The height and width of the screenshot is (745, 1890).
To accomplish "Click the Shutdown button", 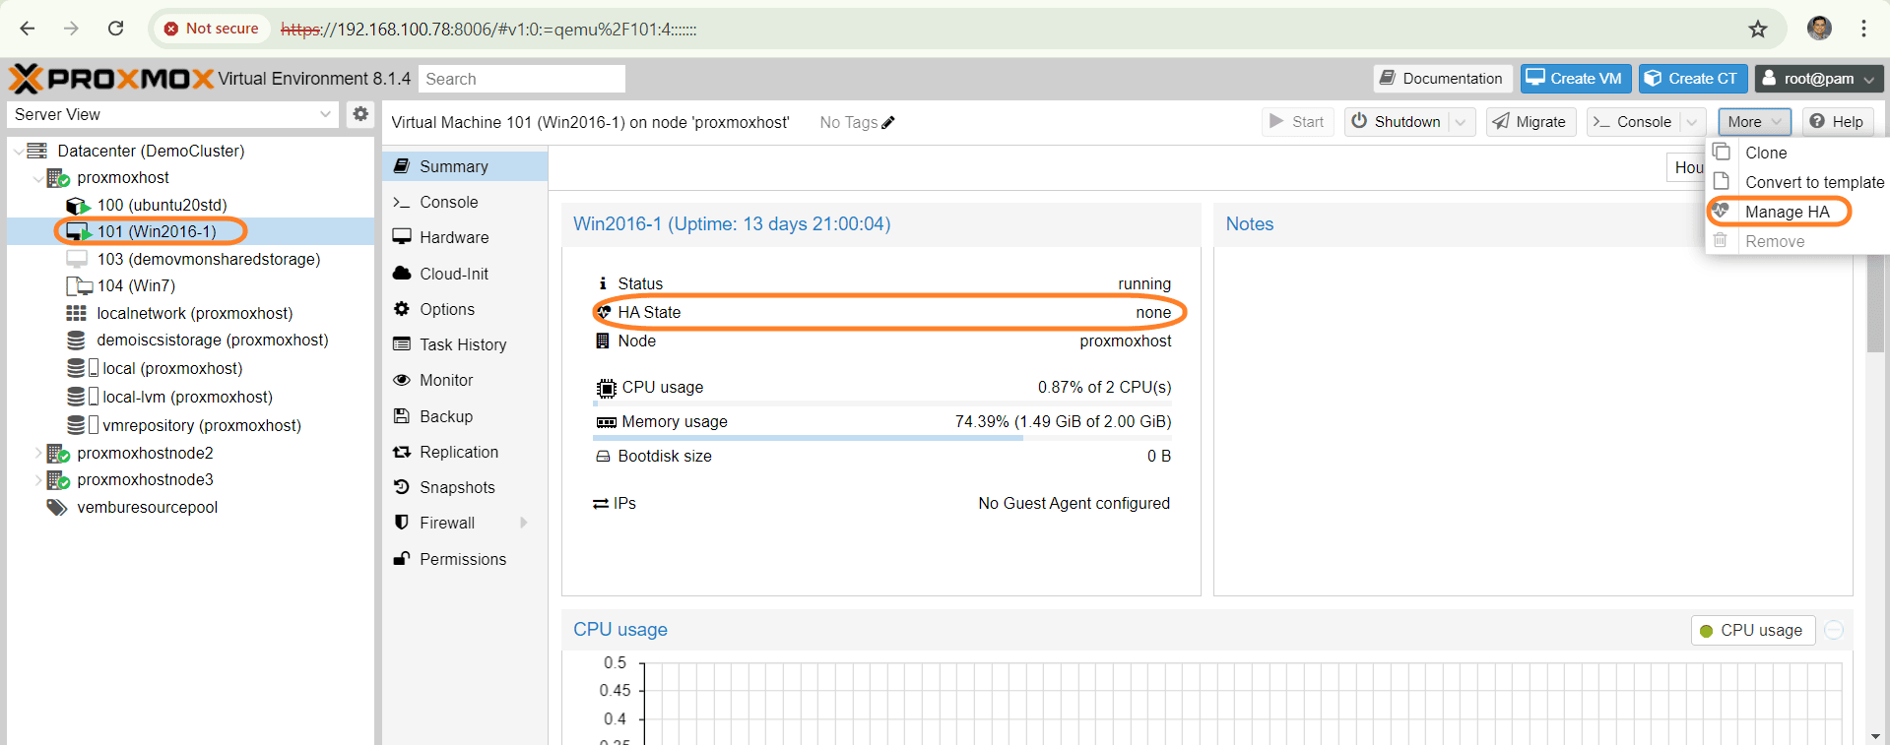I will [x=1397, y=122].
